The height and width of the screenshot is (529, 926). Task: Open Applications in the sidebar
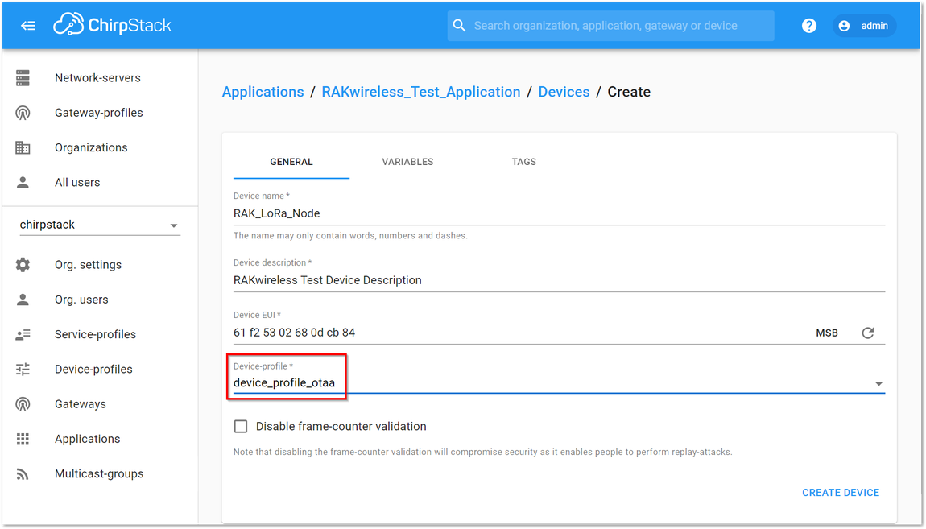(x=88, y=439)
